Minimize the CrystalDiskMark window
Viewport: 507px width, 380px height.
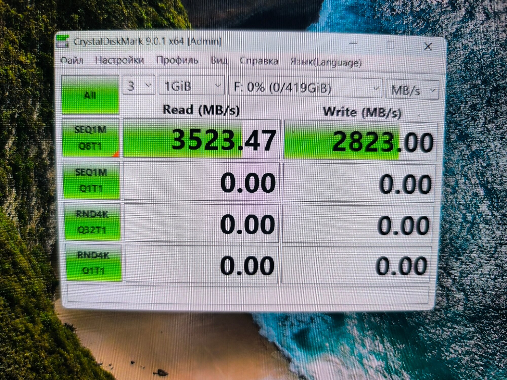point(353,44)
